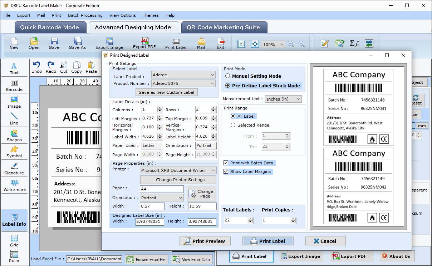
Task: Select the Watermark tool in sidebar
Action: pyautogui.click(x=15, y=185)
